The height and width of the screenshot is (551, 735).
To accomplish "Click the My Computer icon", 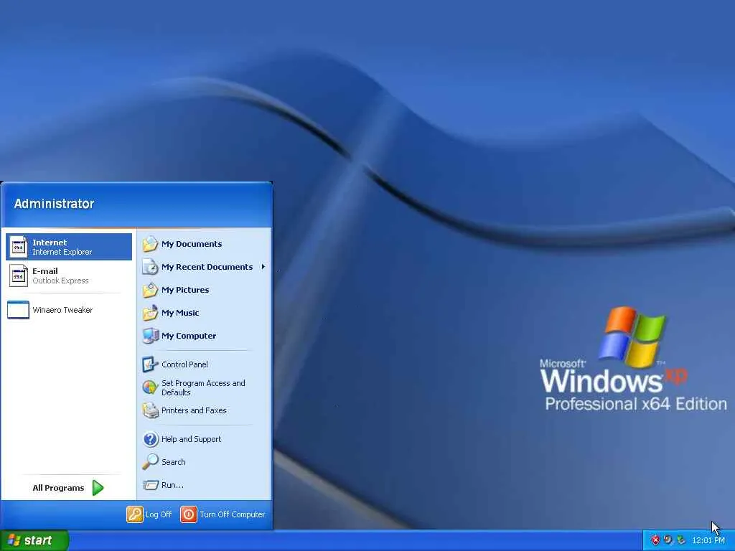I will tap(151, 336).
